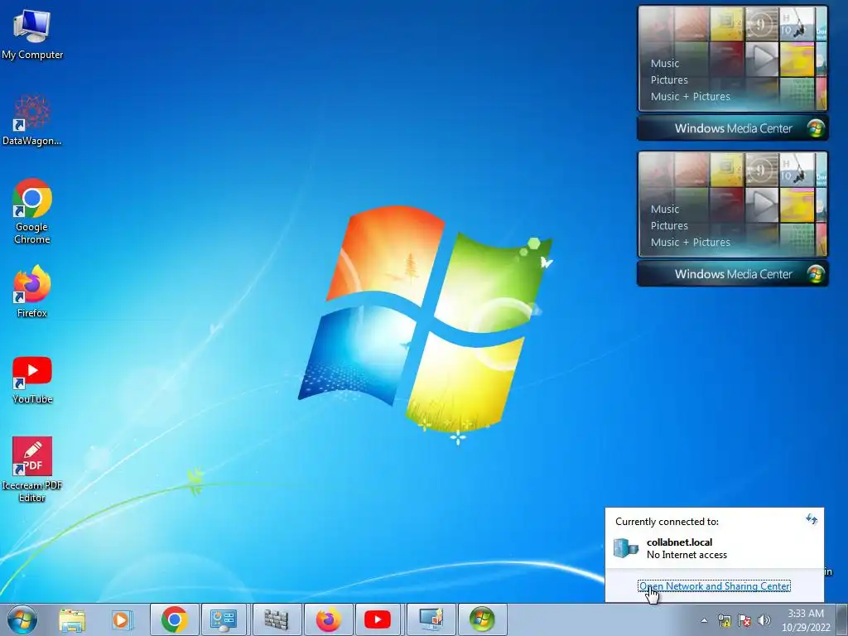Click the computer icon beside collabnet.local
The width and height of the screenshot is (848, 636).
point(626,548)
